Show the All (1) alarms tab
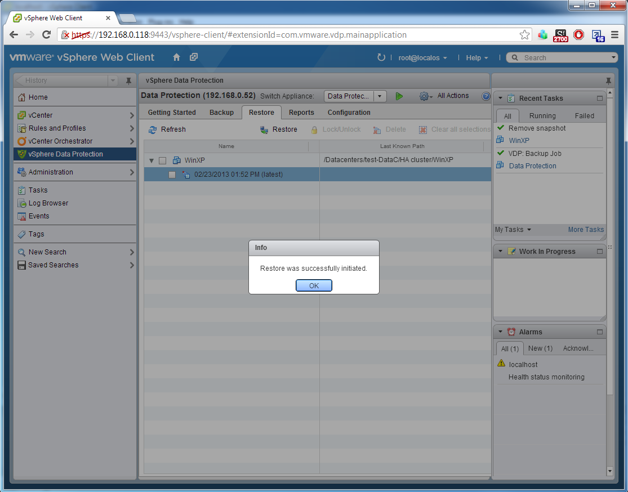The height and width of the screenshot is (492, 628). pyautogui.click(x=510, y=348)
